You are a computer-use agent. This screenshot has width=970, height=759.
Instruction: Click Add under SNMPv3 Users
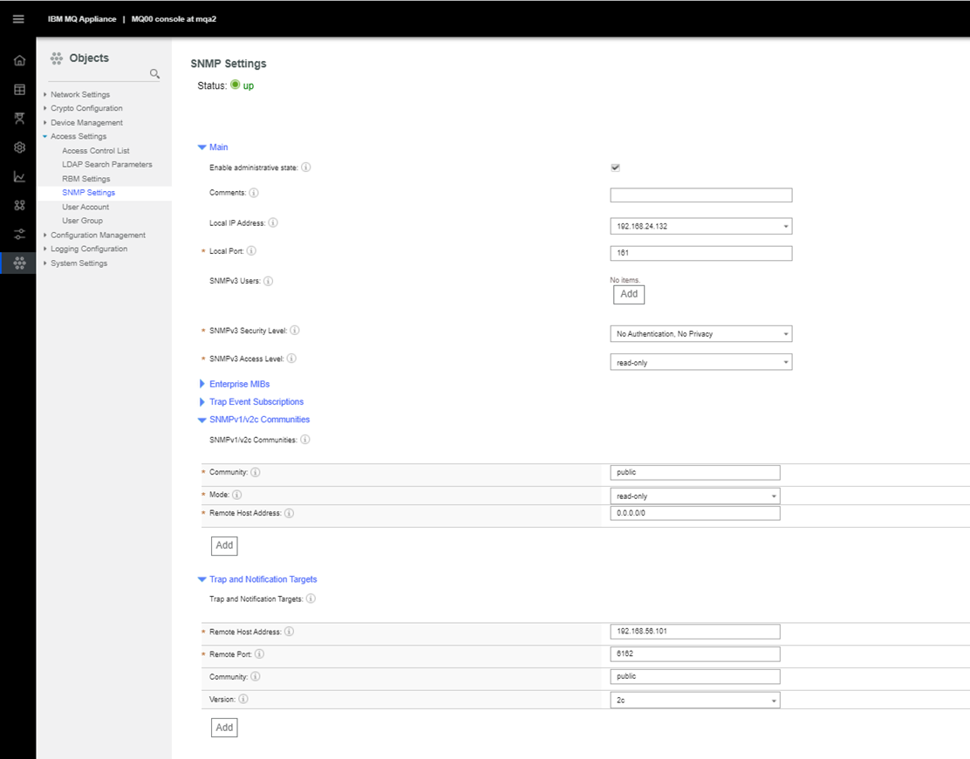point(629,295)
